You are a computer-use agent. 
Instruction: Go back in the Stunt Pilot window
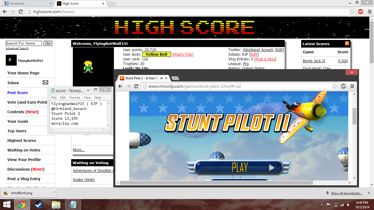[120, 86]
